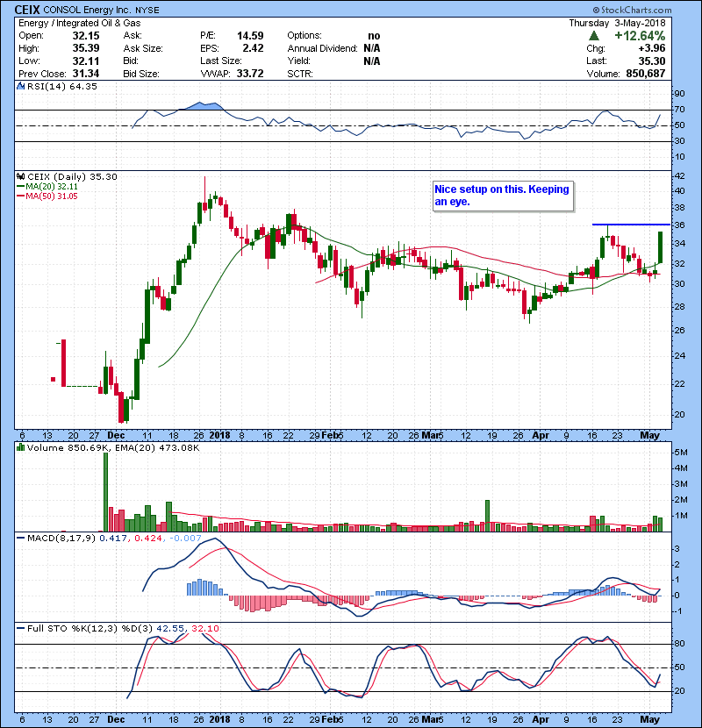Click the green up-triangle beside +12.64%
702x728 pixels.
click(593, 36)
